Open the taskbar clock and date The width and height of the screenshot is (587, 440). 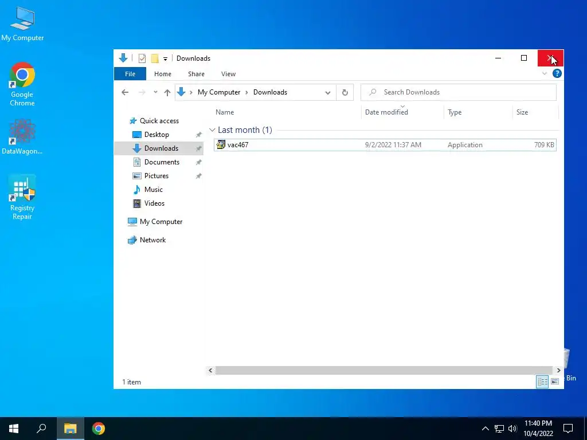point(538,429)
